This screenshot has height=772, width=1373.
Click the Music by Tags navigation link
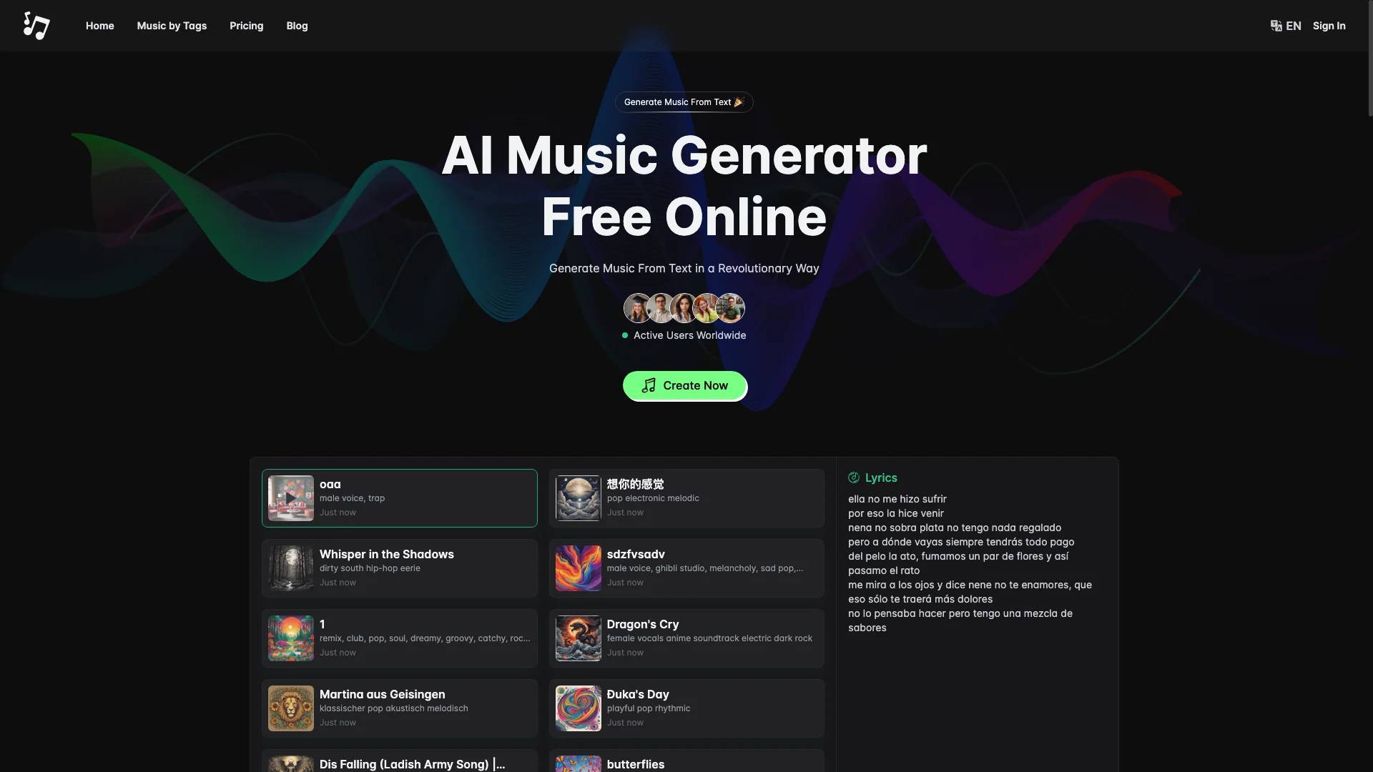172,26
